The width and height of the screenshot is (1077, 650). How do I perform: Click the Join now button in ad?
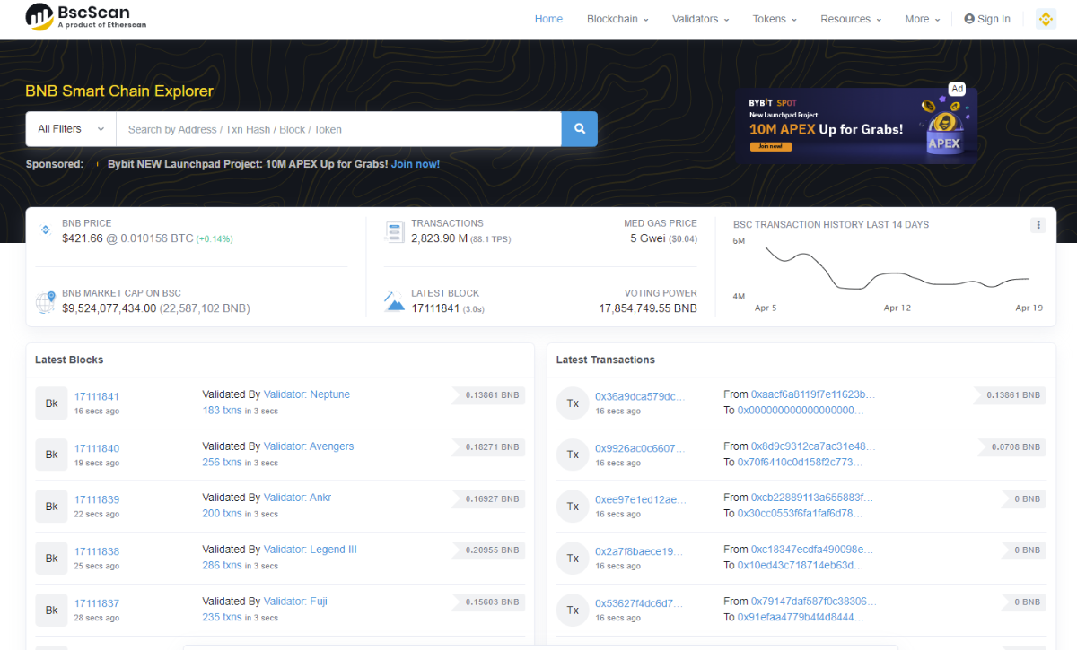pyautogui.click(x=770, y=146)
